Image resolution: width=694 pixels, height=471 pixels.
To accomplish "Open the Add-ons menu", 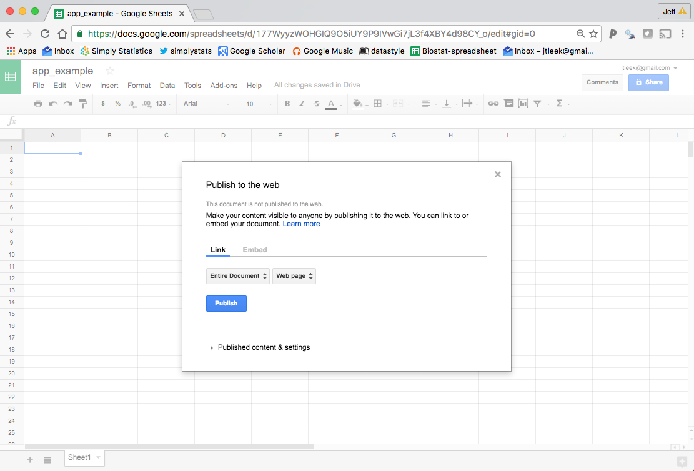I will (x=224, y=86).
